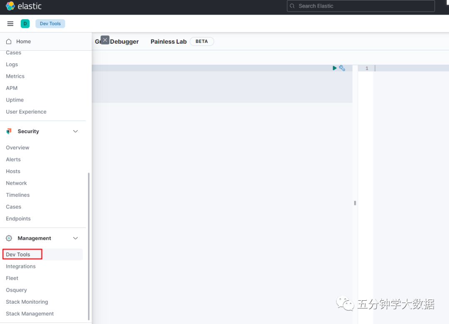This screenshot has width=449, height=324.
Task: Close the navigation flyout with X
Action: [x=105, y=40]
